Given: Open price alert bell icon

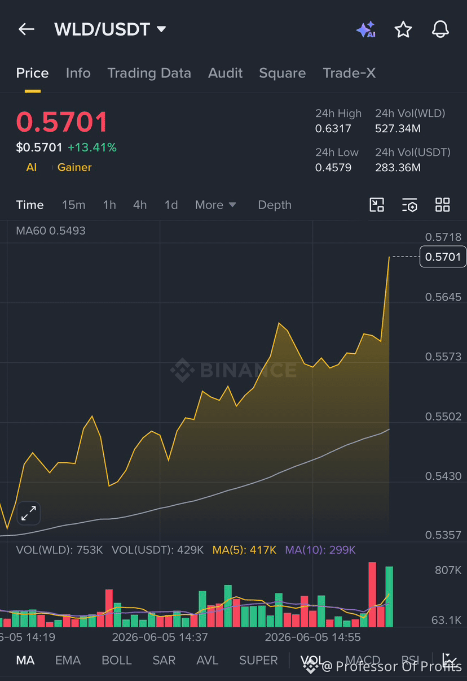Looking at the screenshot, I should click(440, 29).
